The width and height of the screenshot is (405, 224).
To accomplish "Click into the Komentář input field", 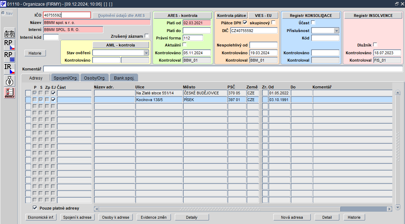I will (223, 69).
